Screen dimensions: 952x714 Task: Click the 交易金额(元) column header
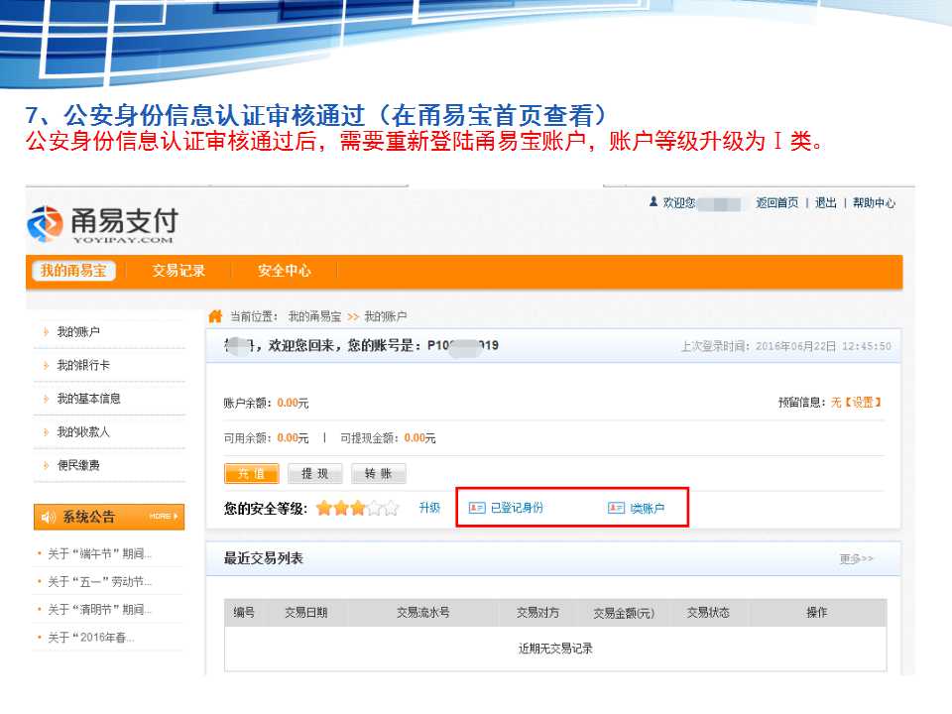[624, 613]
